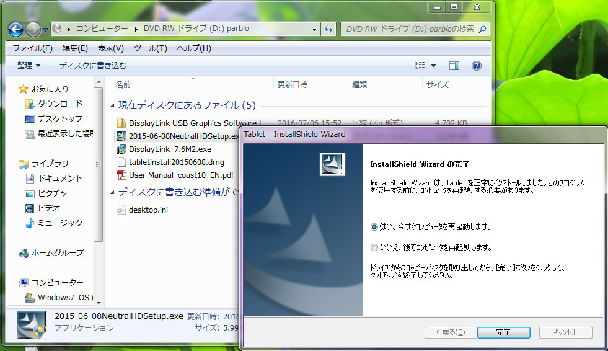This screenshot has width=608, height=351.
Task: Open ダウンロード in navigation pane
Action: click(x=59, y=104)
